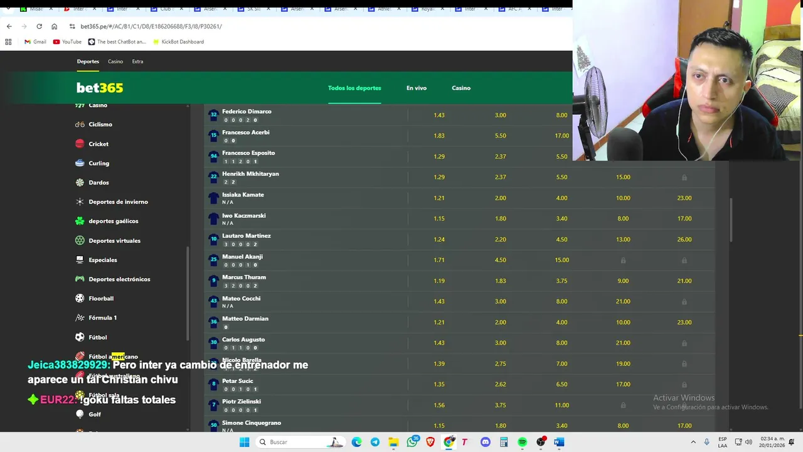Select Issiaka Kamate 23.00 odds
The height and width of the screenshot is (452, 803).
(684, 198)
